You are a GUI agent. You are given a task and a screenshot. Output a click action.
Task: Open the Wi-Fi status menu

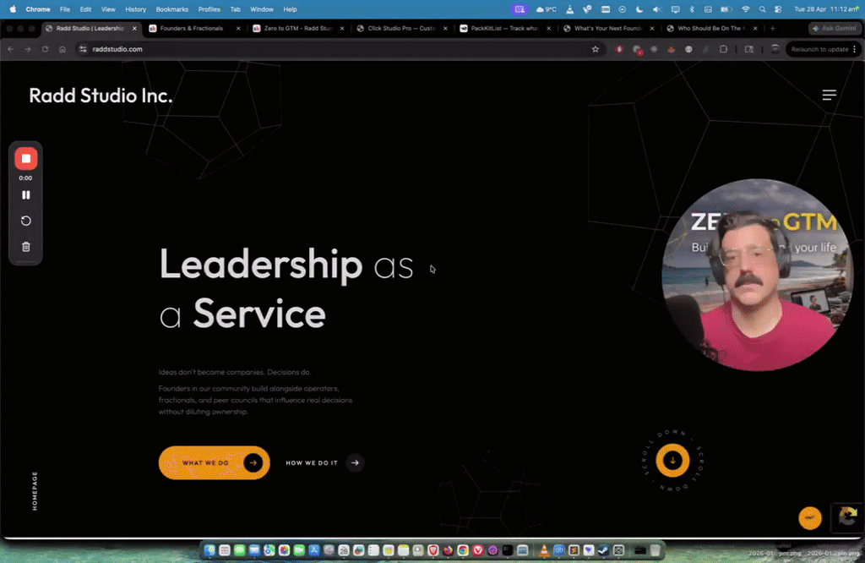[x=746, y=9]
